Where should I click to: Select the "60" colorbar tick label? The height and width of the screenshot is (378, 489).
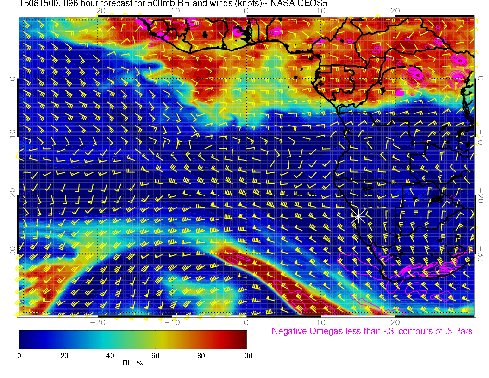point(156,355)
